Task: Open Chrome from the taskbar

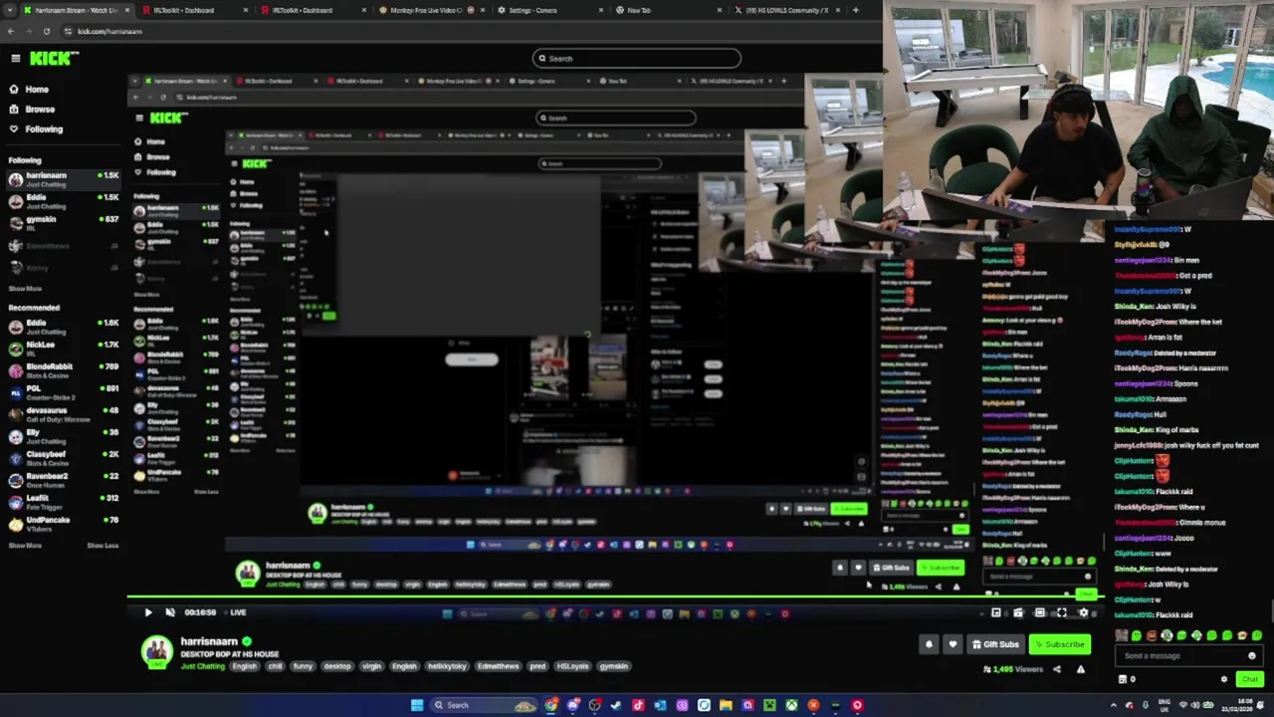Action: point(550,705)
